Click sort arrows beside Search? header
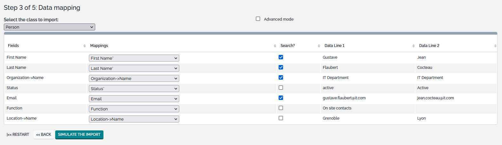The width and height of the screenshot is (502, 145). 319,46
